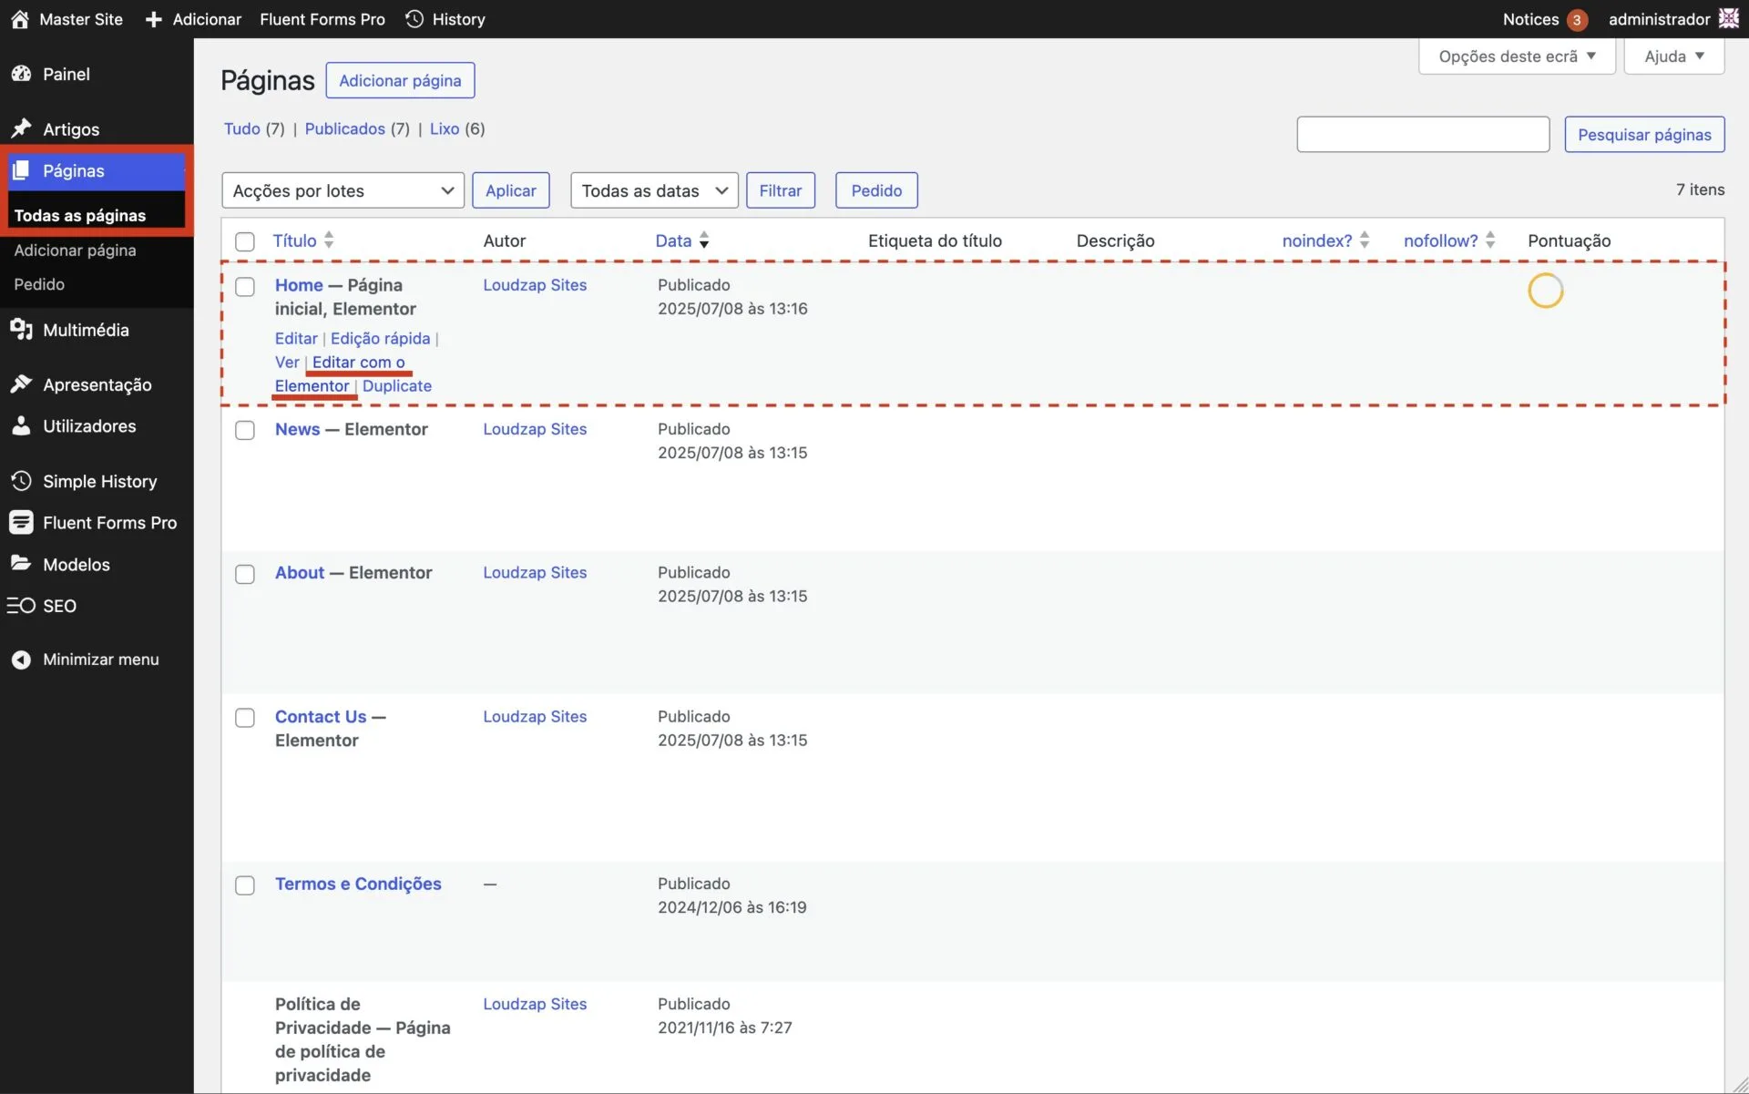Select the News page checkbox
The width and height of the screenshot is (1749, 1094).
click(245, 430)
